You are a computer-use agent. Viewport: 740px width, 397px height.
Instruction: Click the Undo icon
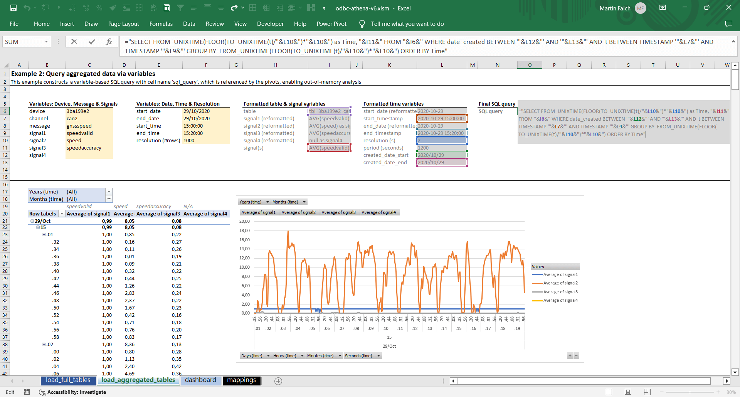pyautogui.click(x=26, y=7)
